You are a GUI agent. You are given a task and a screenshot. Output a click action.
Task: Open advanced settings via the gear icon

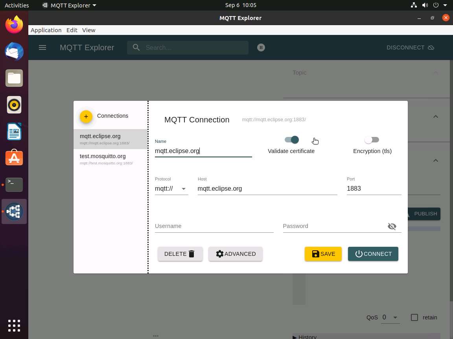coord(220,254)
